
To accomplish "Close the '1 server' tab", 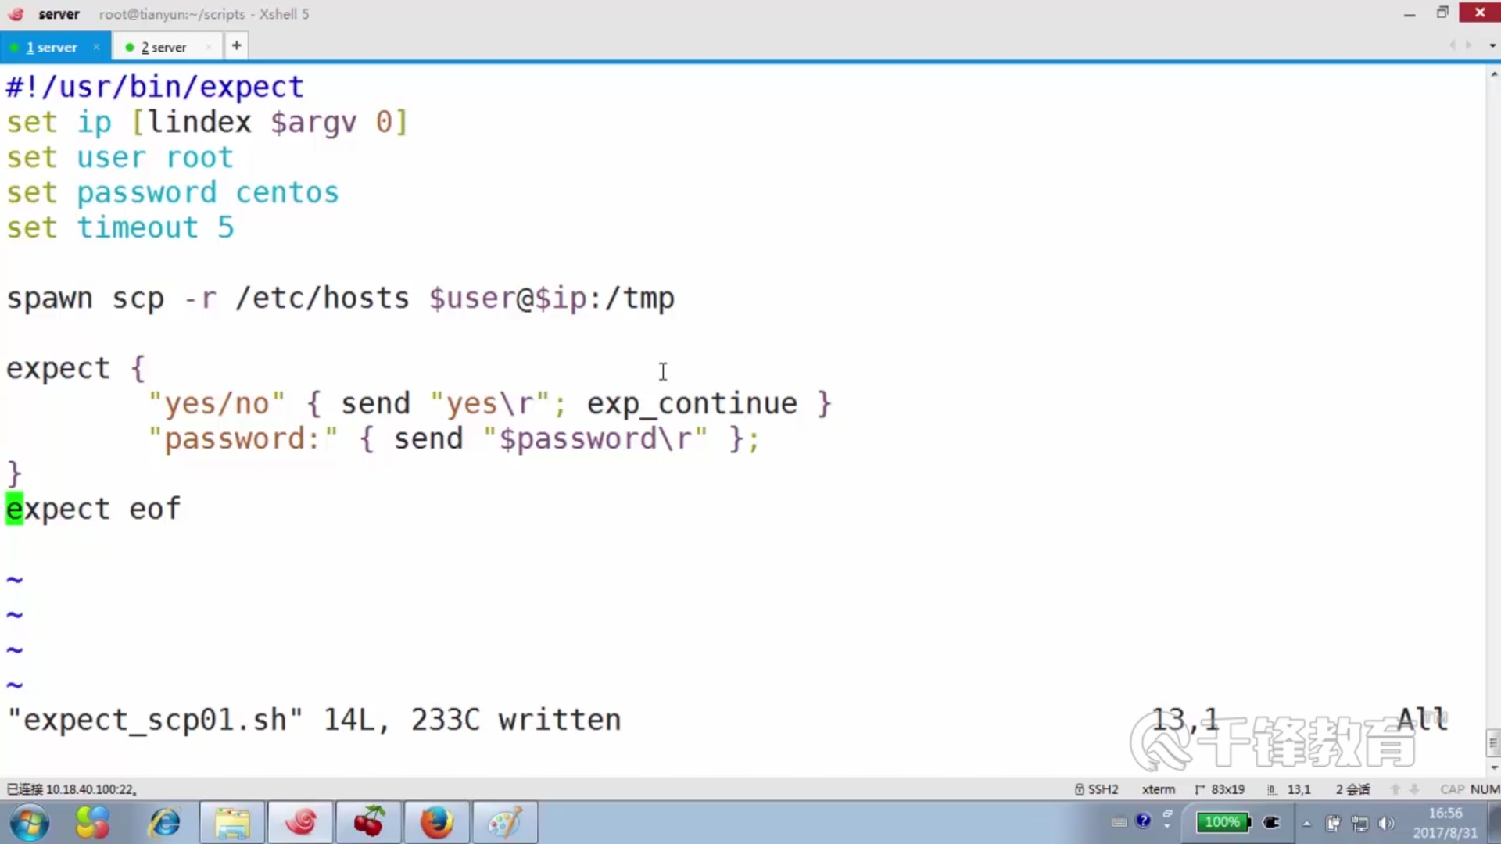I will (96, 47).
